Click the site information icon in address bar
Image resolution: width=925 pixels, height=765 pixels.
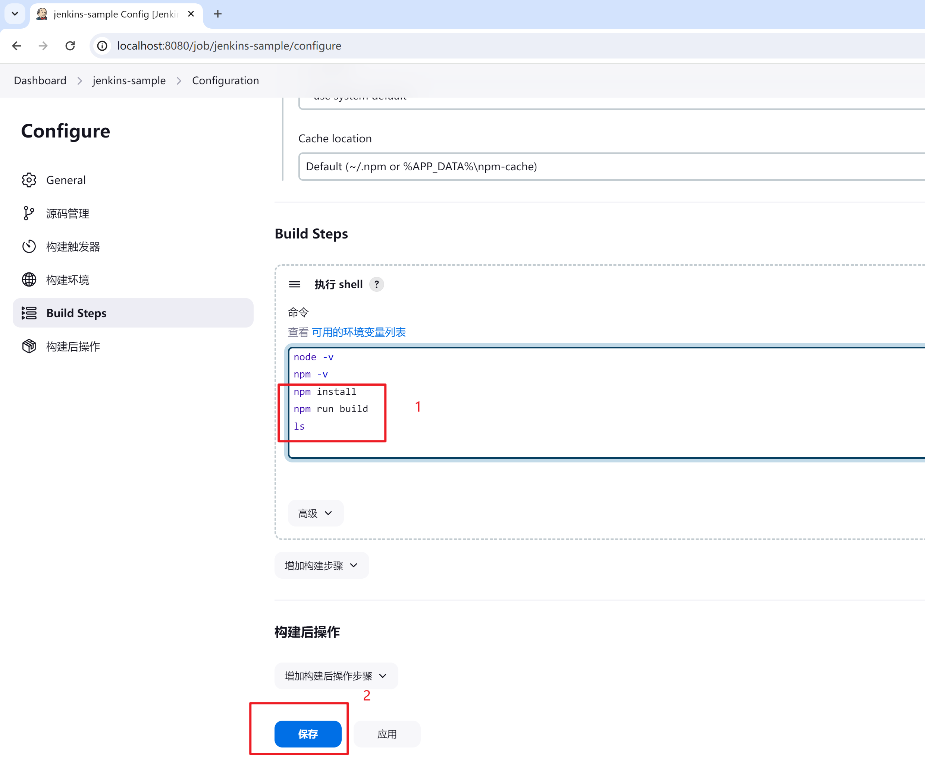pos(102,46)
